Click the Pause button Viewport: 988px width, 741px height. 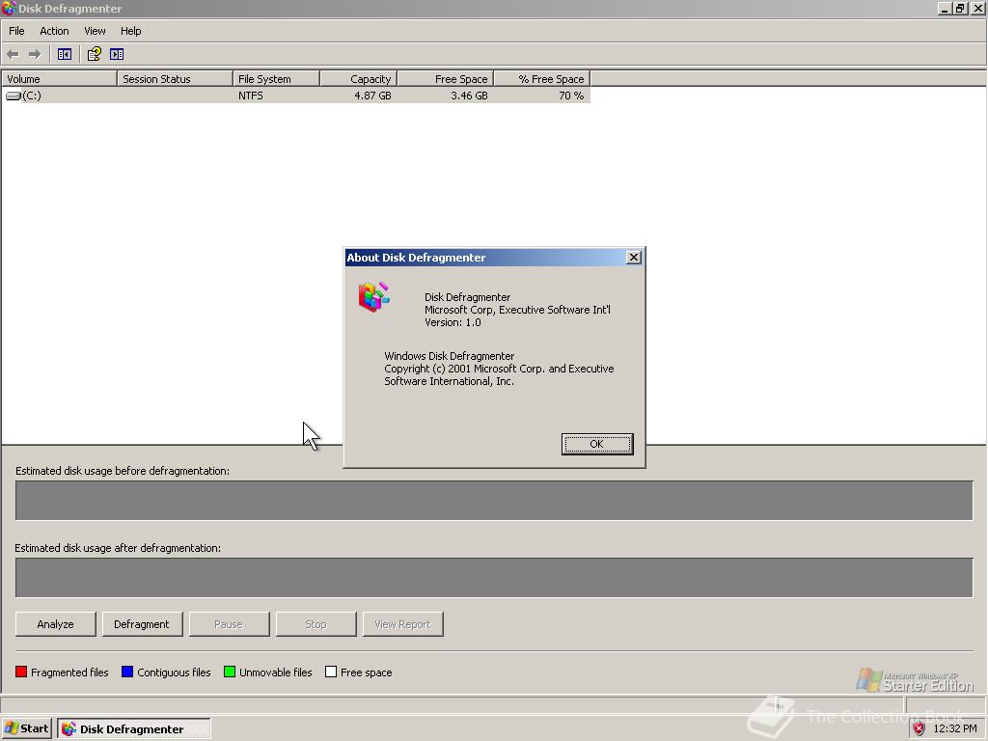tap(229, 624)
